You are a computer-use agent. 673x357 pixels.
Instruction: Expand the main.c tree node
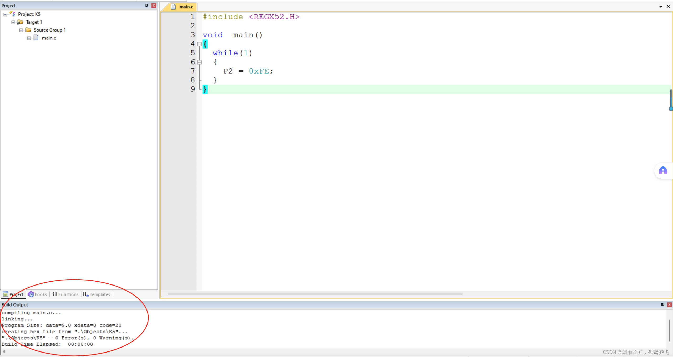29,38
